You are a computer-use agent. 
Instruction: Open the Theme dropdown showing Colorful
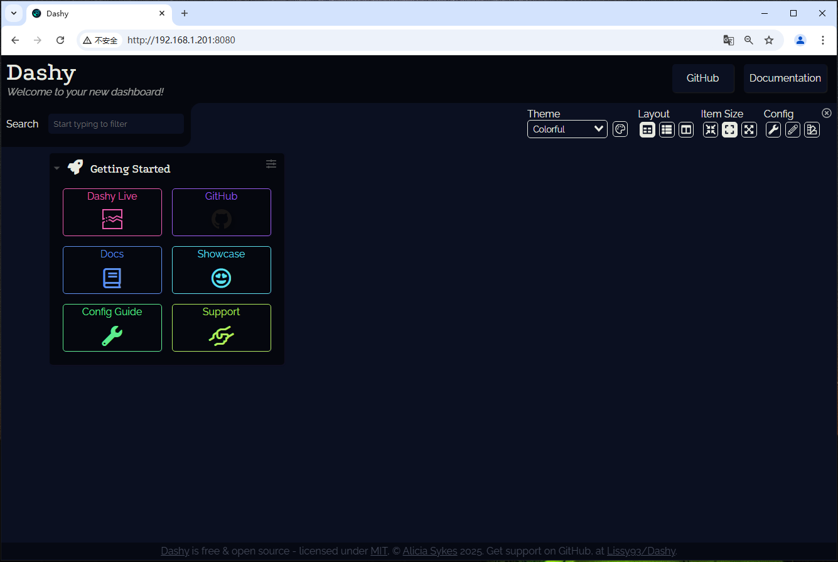click(x=567, y=129)
